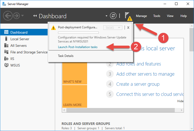Click warning icon in Post-deployment notification
194x131 pixels.
point(53,28)
